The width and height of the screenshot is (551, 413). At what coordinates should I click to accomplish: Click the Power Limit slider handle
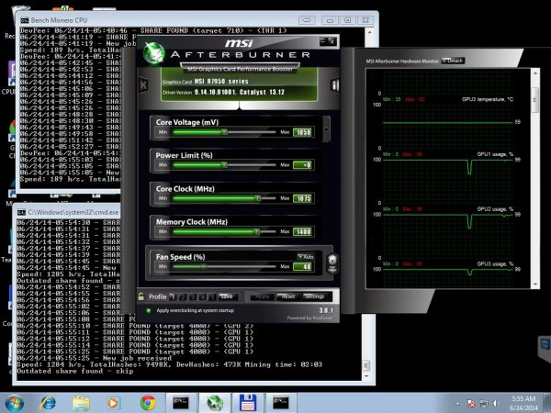point(224,165)
